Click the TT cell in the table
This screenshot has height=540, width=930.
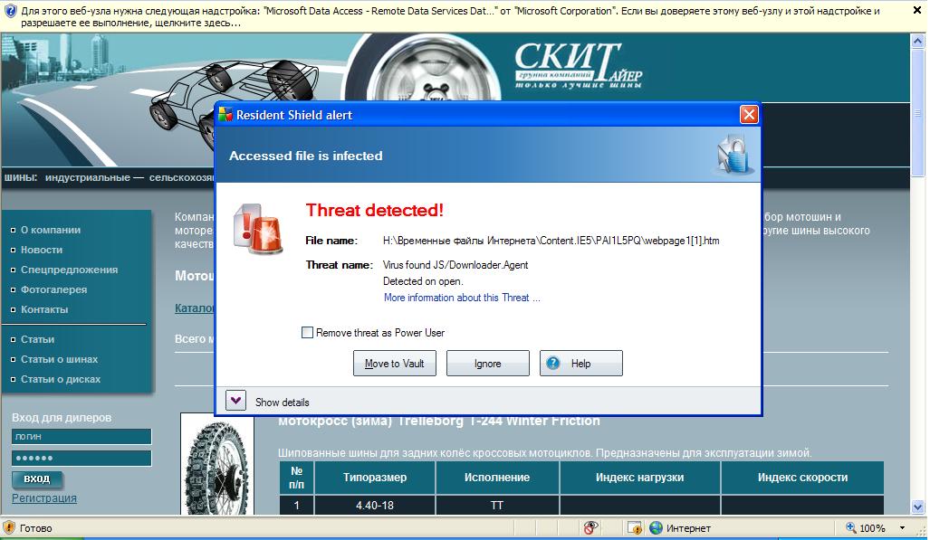point(497,505)
